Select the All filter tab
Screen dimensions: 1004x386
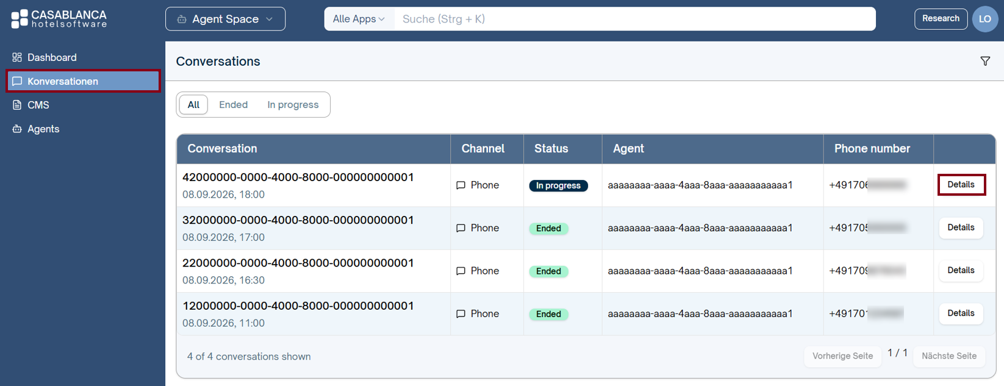[x=193, y=105]
